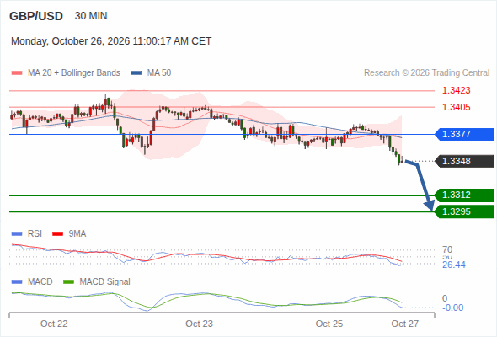Click the 1.3423 resistance level label
The width and height of the screenshot is (497, 337).
(x=456, y=90)
